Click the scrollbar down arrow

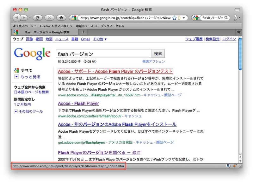[x=240, y=161]
